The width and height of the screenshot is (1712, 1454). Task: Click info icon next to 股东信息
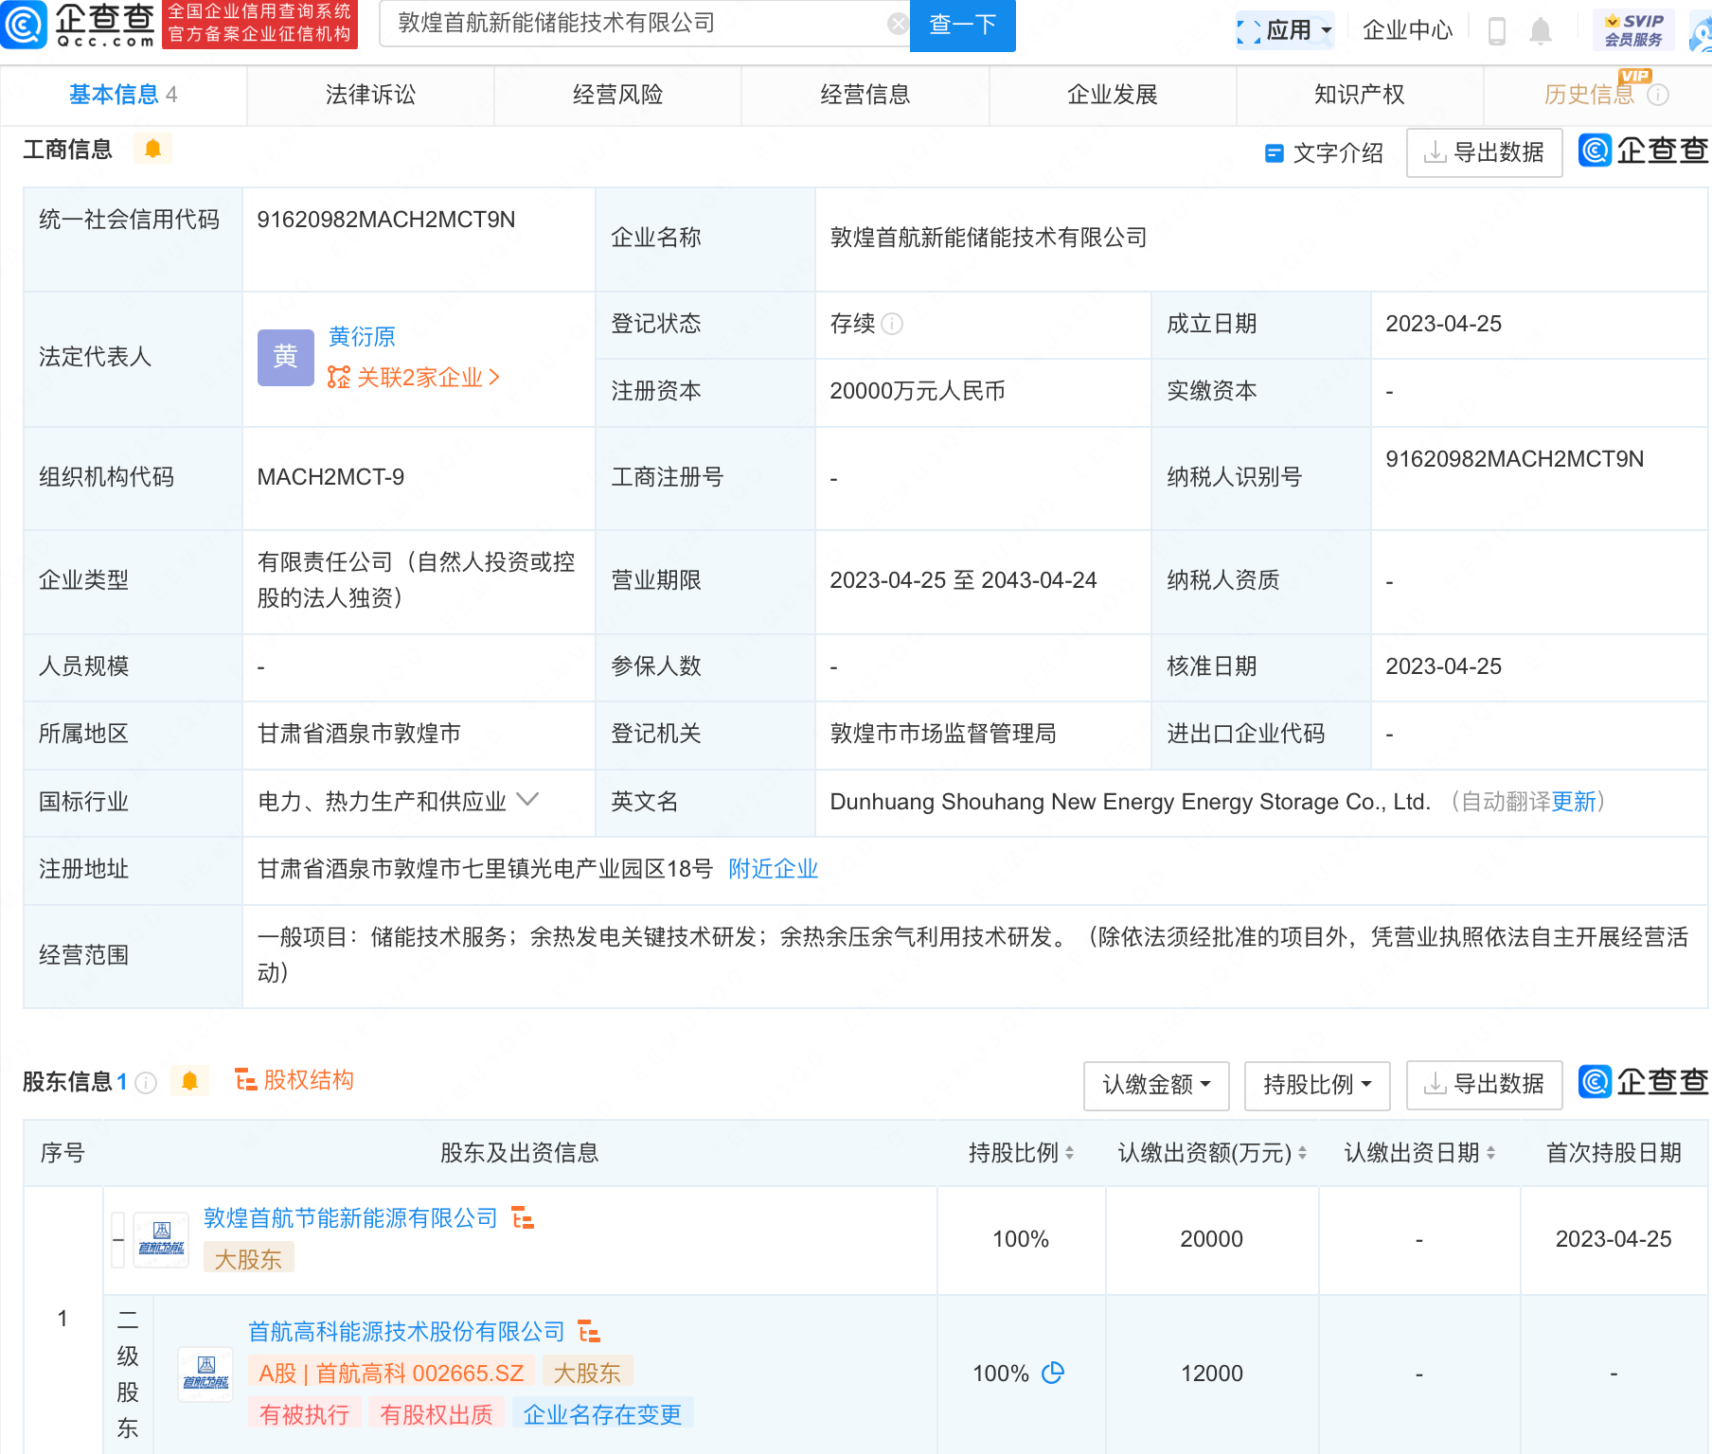tap(146, 1082)
